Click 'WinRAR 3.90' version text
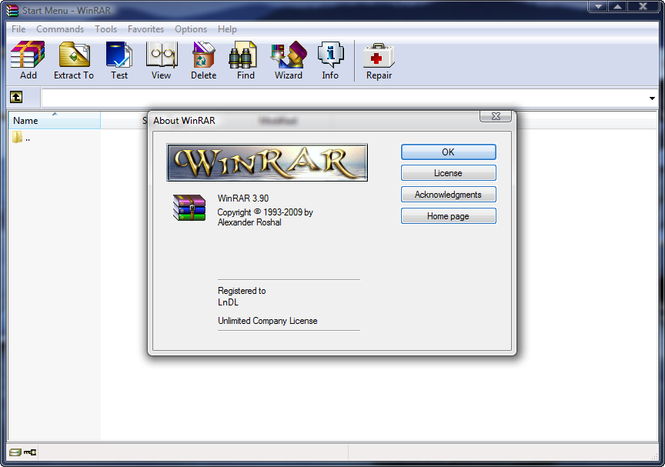Screen dimensions: 665x467 243,198
